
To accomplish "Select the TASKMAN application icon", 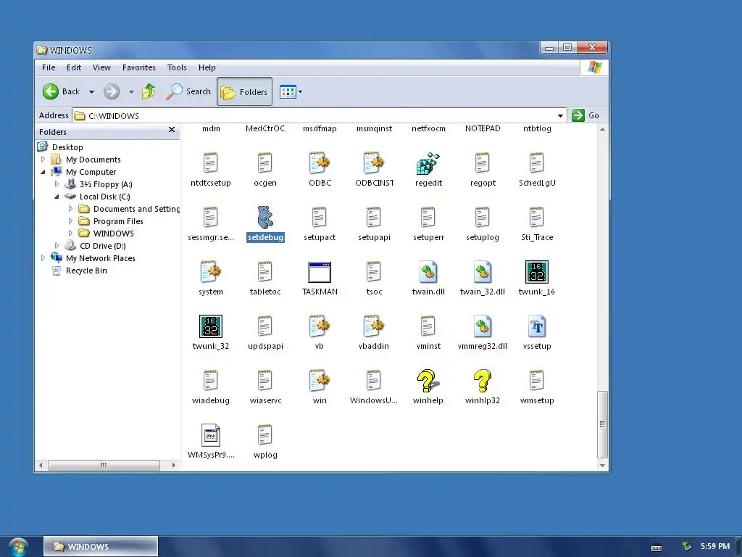I will pos(320,273).
